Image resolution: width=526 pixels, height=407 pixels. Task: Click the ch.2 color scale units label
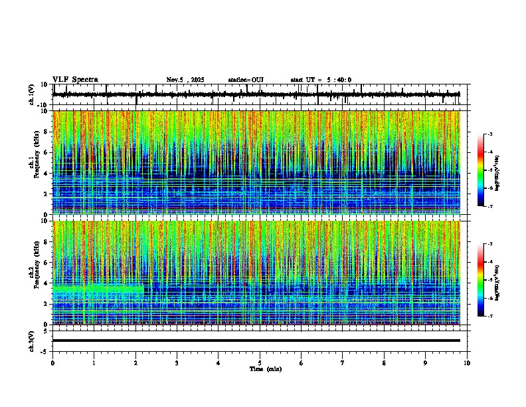[x=497, y=283]
